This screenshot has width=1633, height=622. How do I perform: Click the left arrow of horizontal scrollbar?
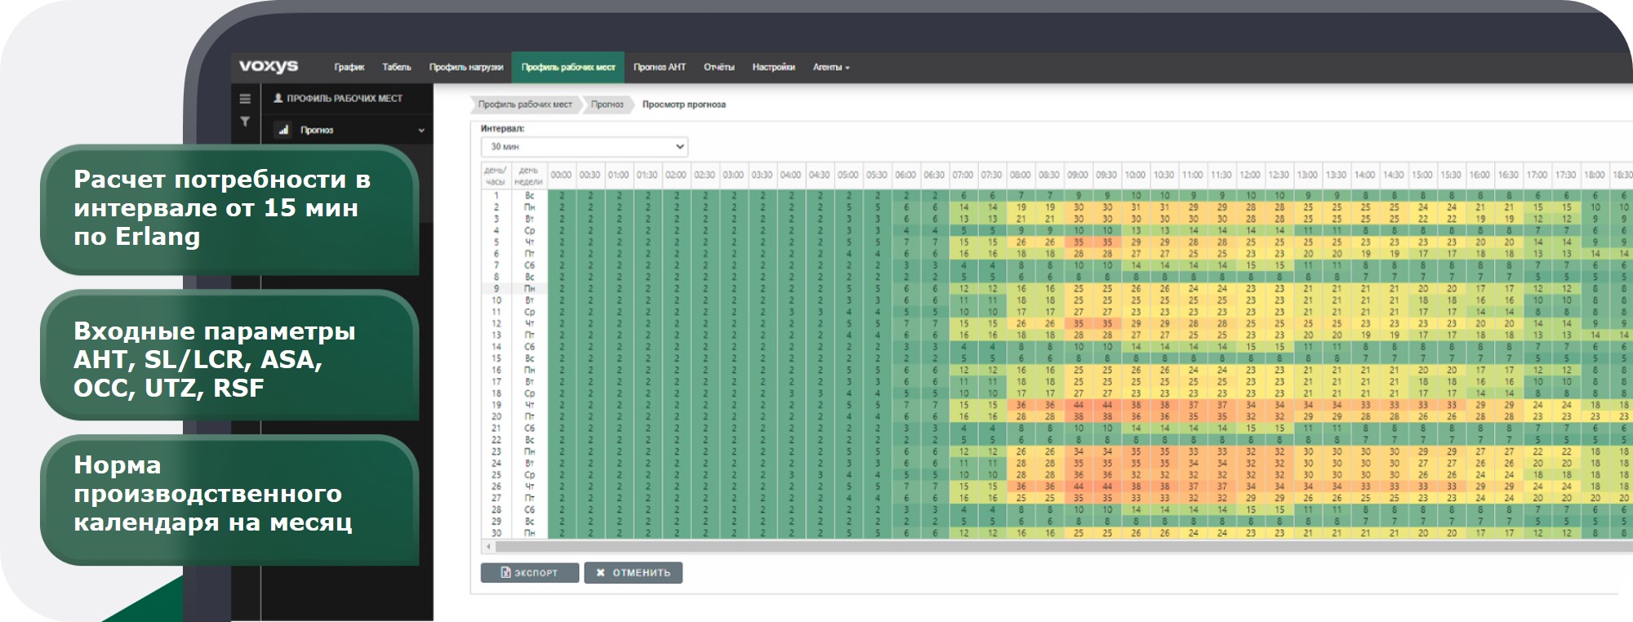[488, 546]
